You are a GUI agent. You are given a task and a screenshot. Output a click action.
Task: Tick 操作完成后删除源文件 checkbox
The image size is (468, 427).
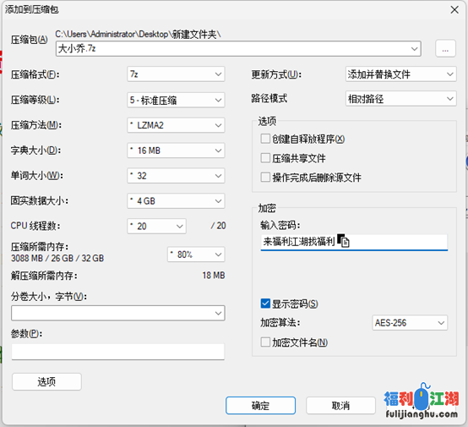265,178
